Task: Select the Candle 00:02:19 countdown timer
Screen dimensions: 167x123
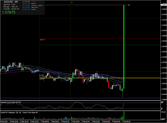Action: click(11, 9)
